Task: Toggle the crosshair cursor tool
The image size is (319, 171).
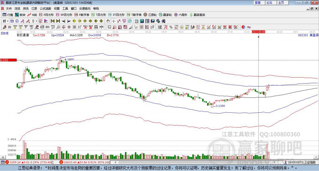Action: [113, 21]
